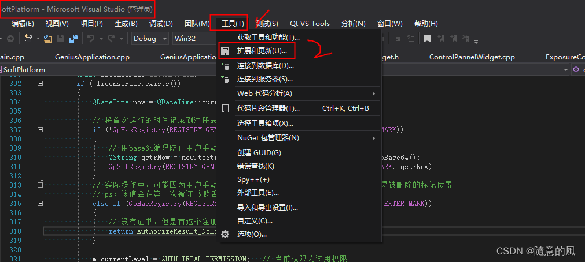Choose 选择工具箱项(X)... menu entry
The height and width of the screenshot is (262, 585).
pos(299,123)
